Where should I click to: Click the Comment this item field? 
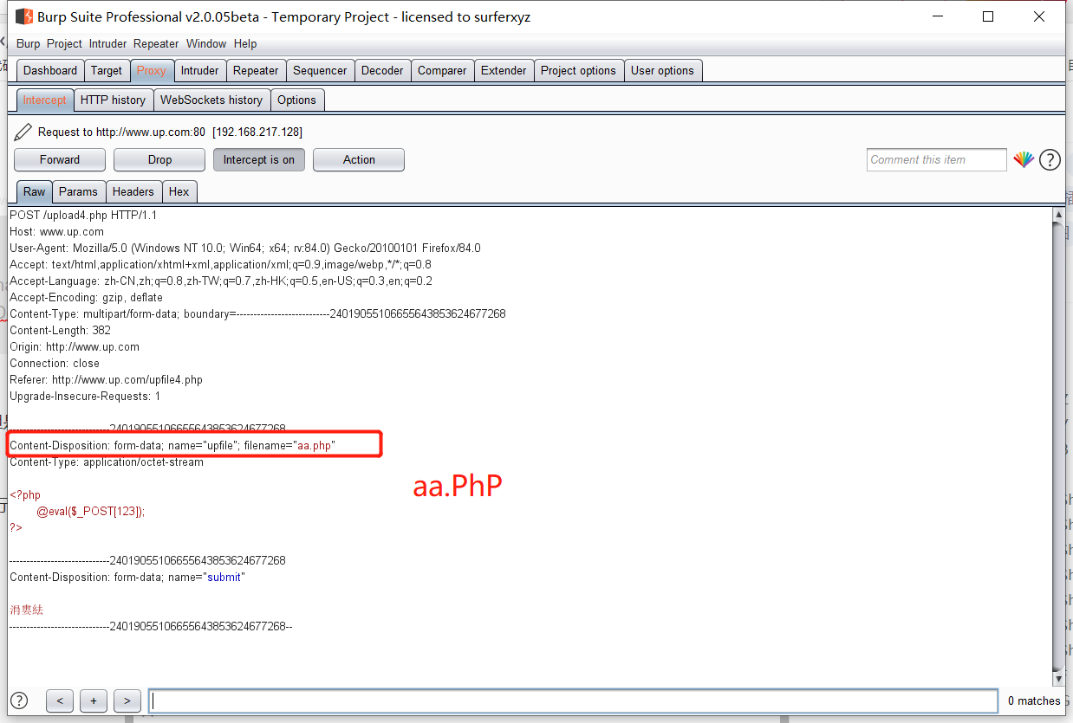coord(937,159)
